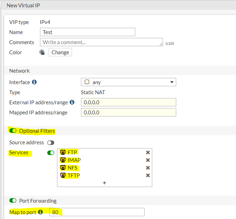Click the info icon next to Interface
This screenshot has width=236, height=219.
pos(34,82)
